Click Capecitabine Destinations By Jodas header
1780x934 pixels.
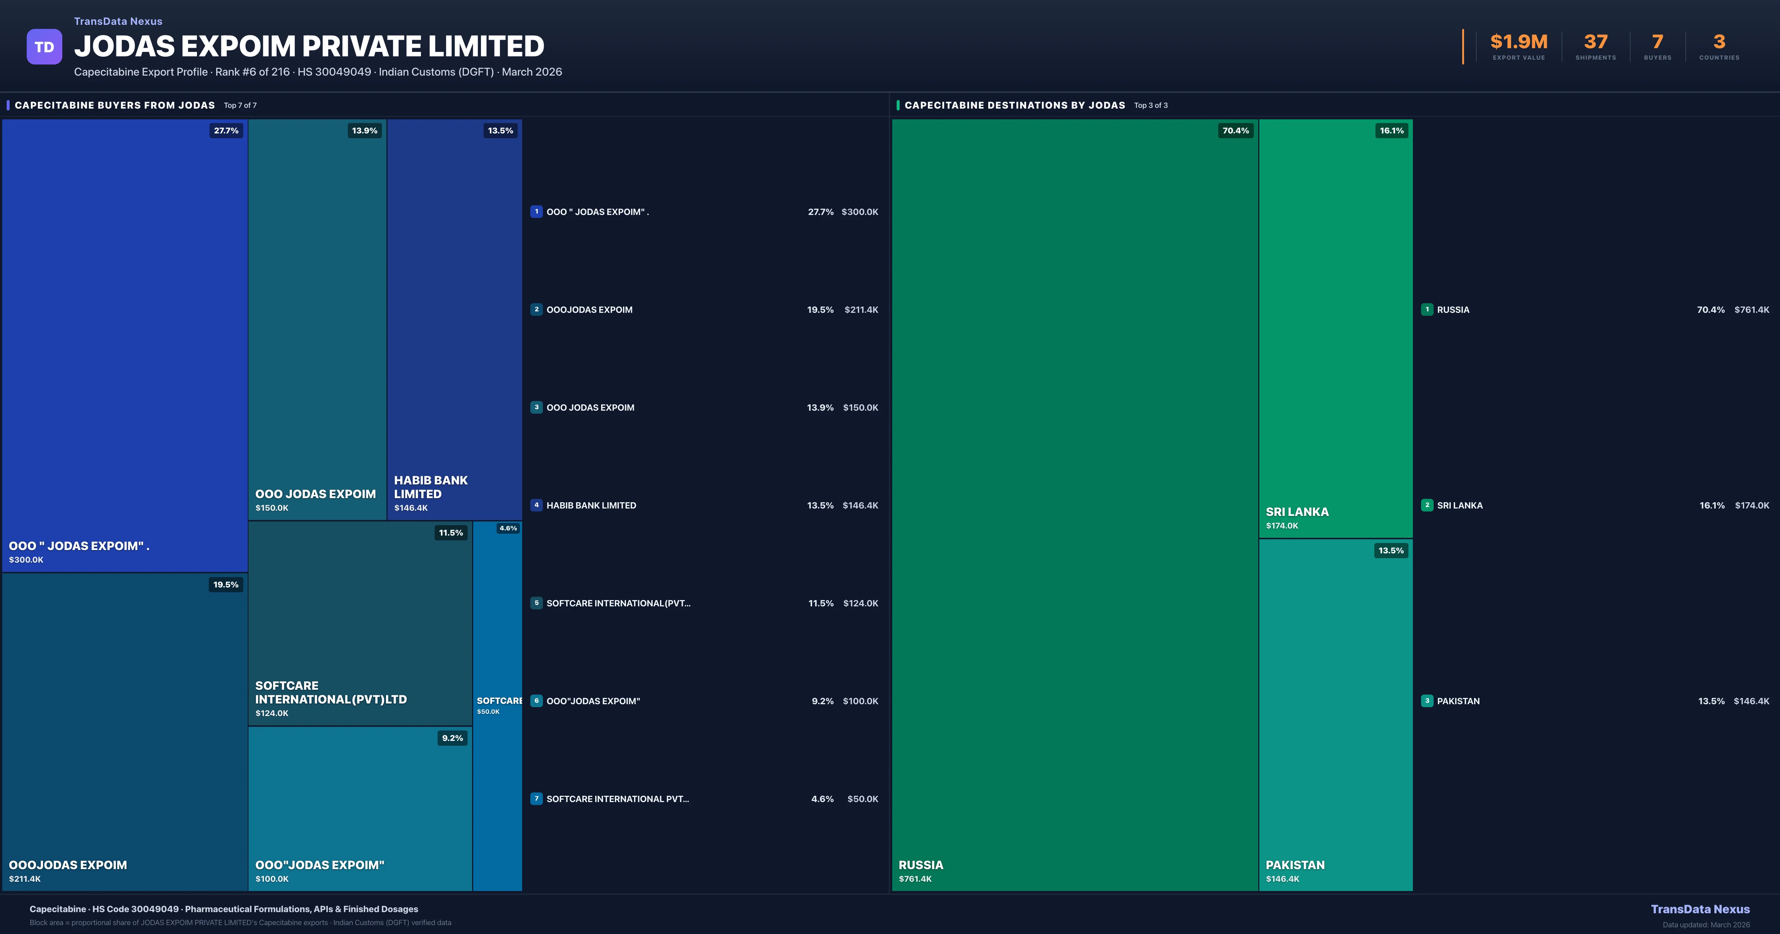tap(1014, 105)
